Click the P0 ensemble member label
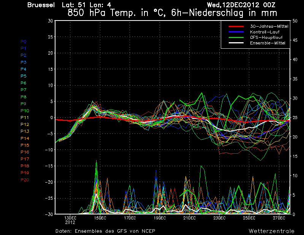304x235 pixels. point(24,41)
